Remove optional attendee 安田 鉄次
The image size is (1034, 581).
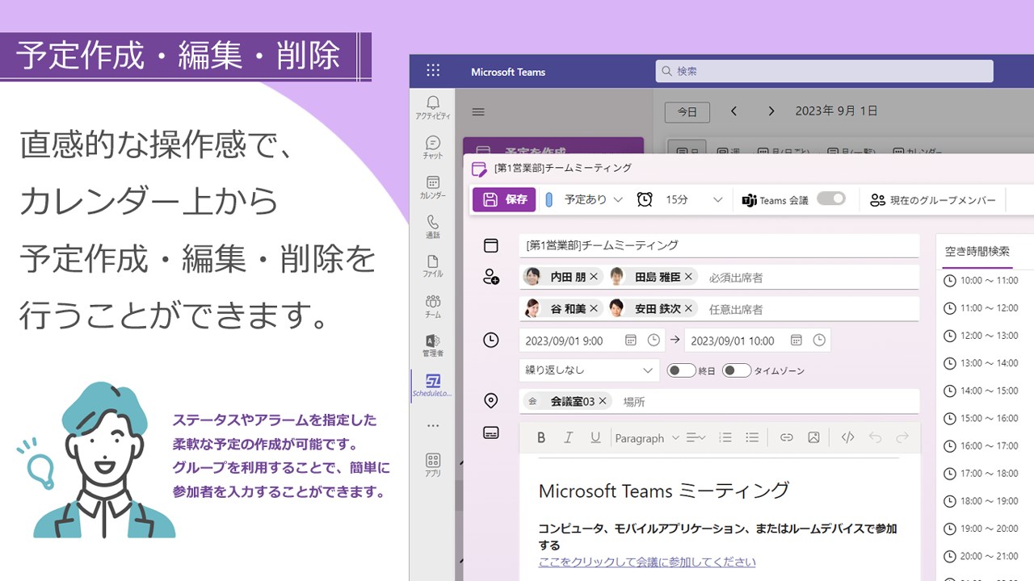pyautogui.click(x=688, y=308)
